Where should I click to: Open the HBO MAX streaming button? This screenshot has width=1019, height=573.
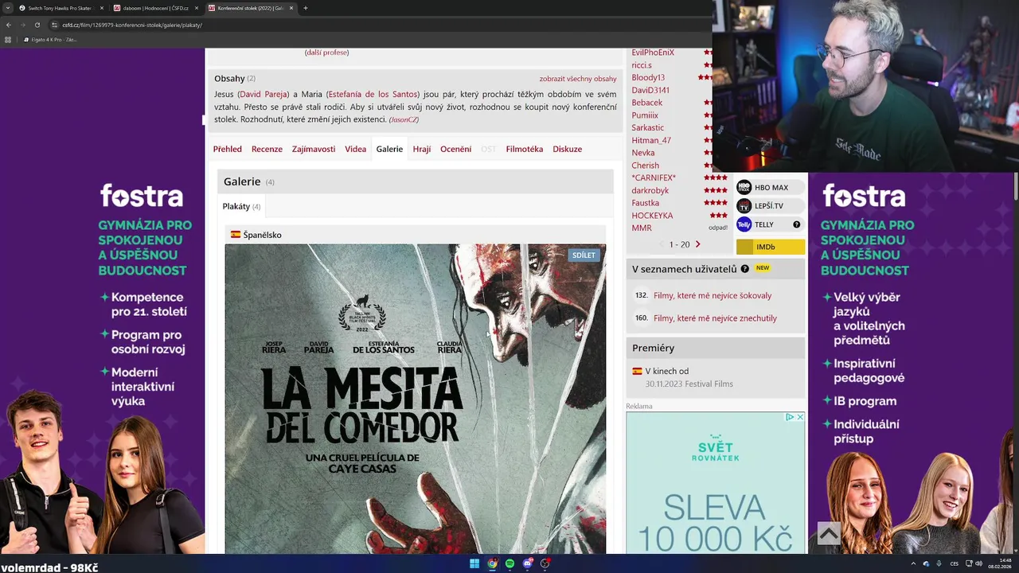pos(769,188)
